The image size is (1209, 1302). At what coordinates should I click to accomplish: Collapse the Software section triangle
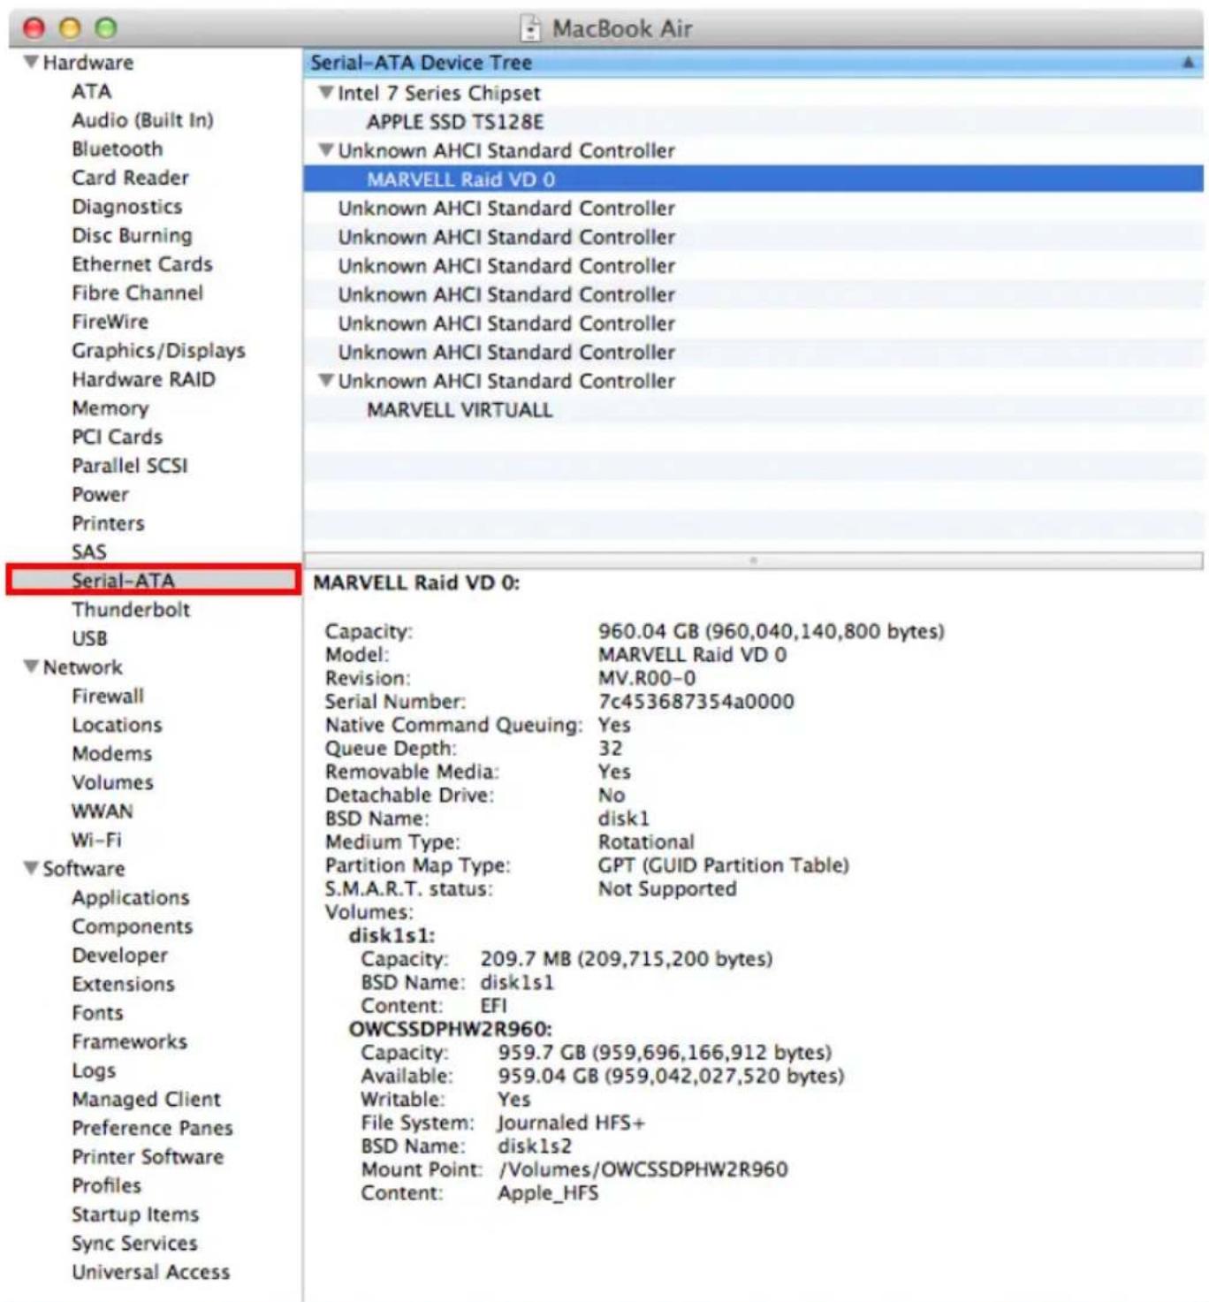pos(31,868)
